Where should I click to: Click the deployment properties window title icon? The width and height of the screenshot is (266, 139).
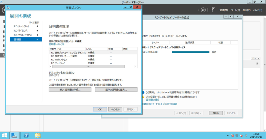pyautogui.click(x=8, y=8)
